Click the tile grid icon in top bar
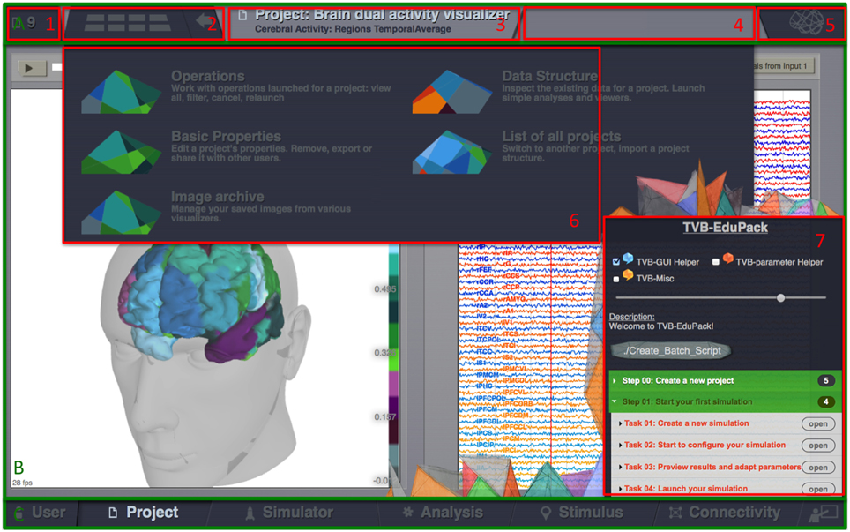 127,22
